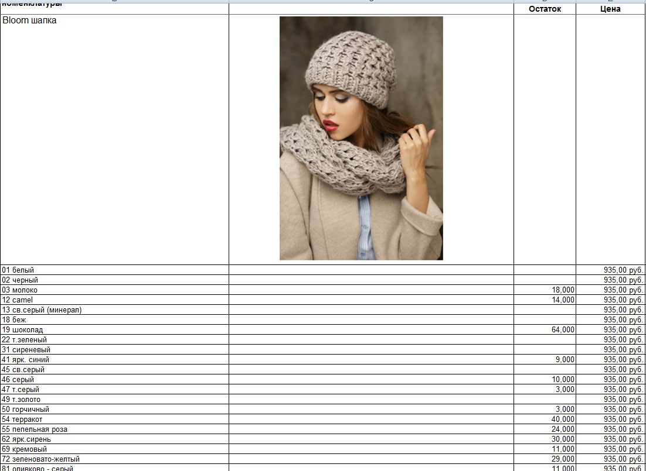Click the 'Цена' column header
646x471 pixels.
click(610, 9)
